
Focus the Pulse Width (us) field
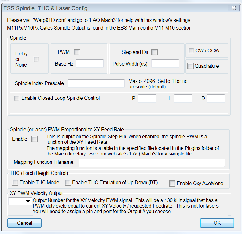[165, 64]
